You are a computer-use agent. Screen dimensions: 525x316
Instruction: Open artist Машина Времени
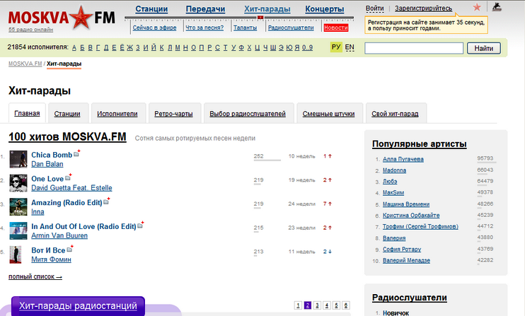[406, 204]
